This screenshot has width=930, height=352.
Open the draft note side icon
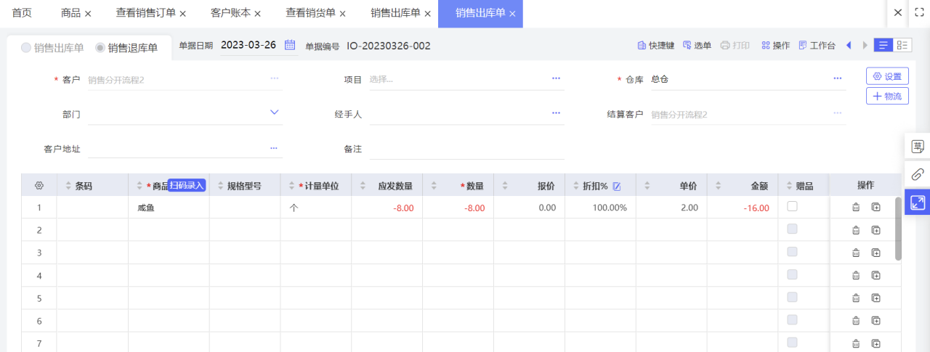point(918,147)
